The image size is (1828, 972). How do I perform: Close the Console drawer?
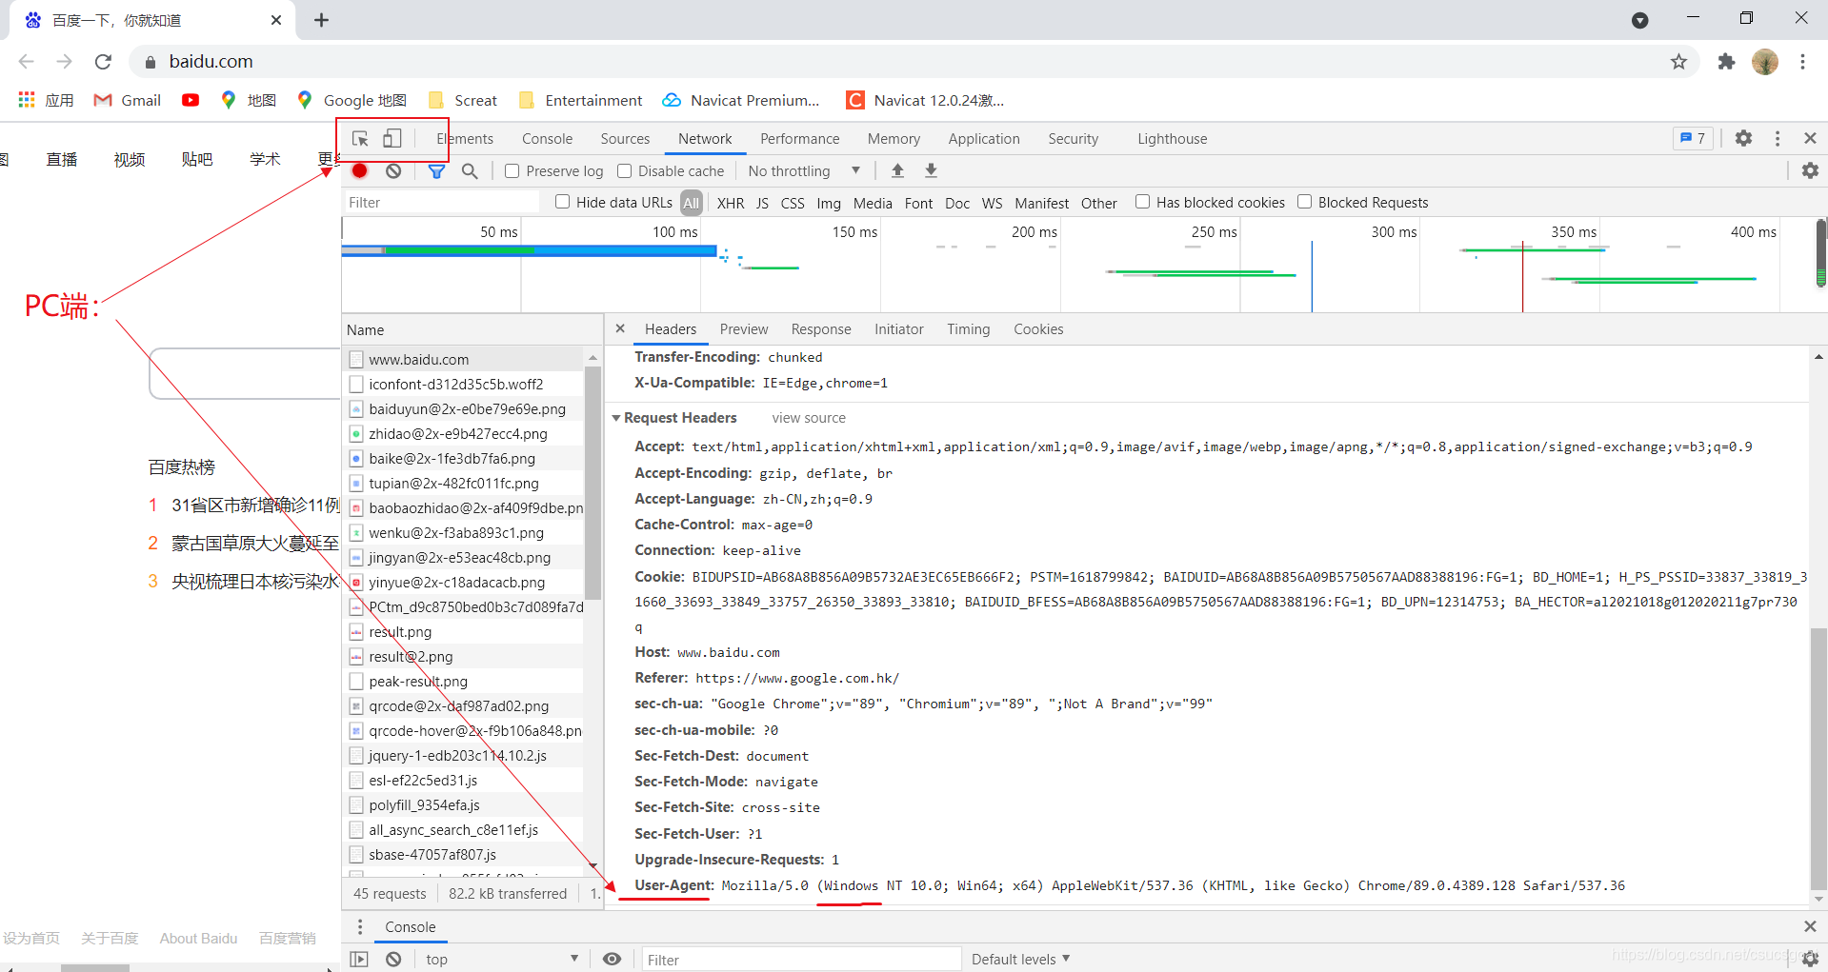(1810, 926)
